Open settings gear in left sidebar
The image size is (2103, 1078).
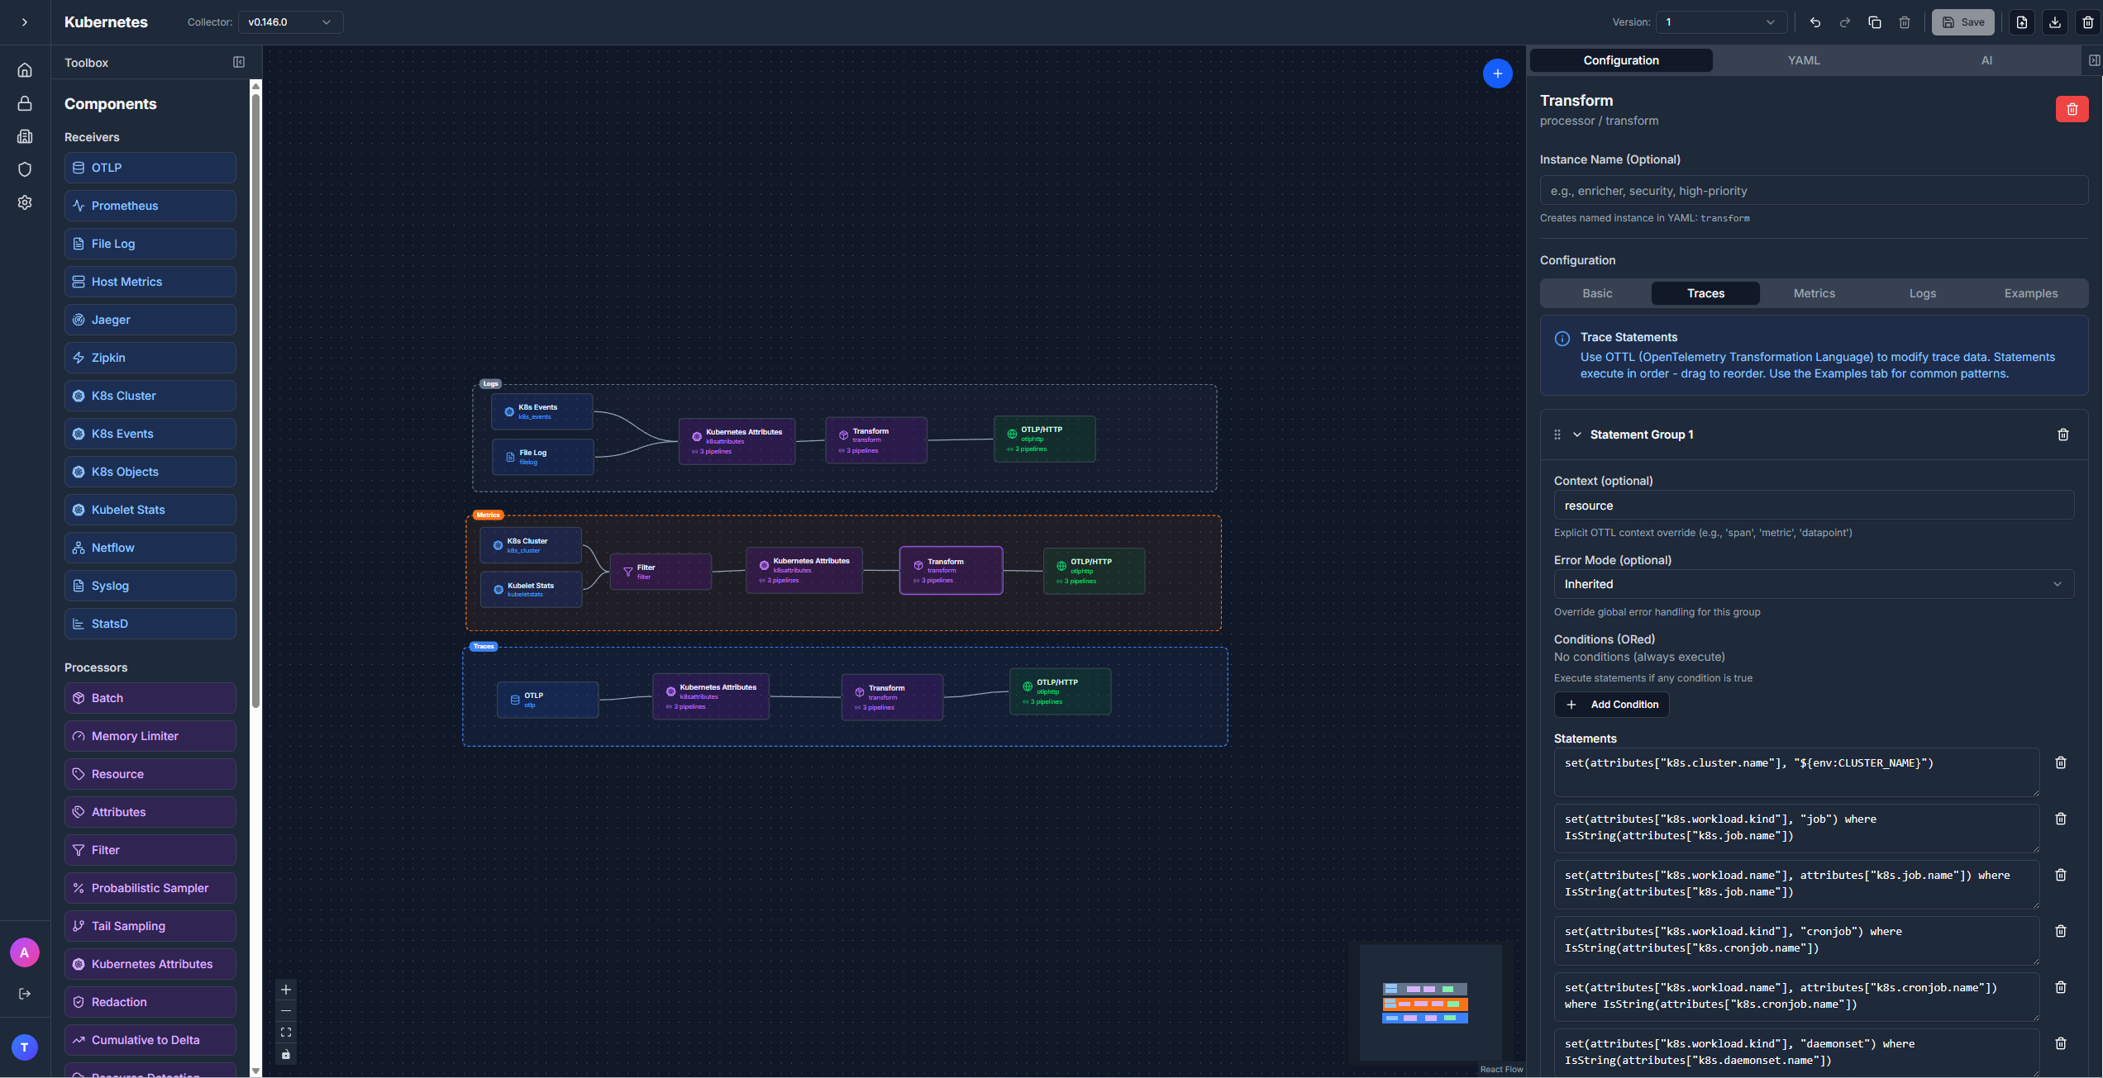tap(25, 202)
